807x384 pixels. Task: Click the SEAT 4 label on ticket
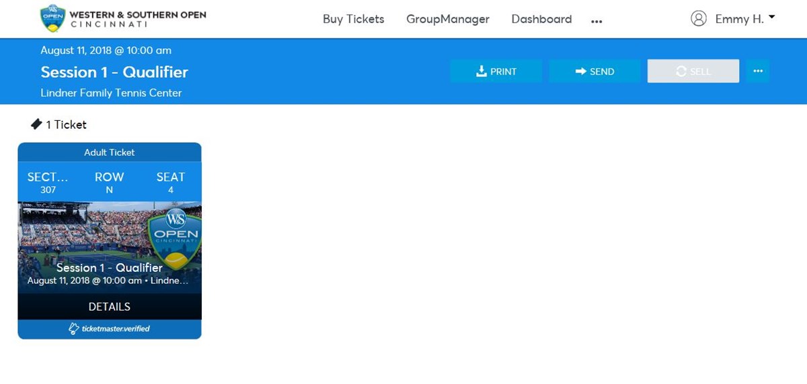(x=170, y=183)
